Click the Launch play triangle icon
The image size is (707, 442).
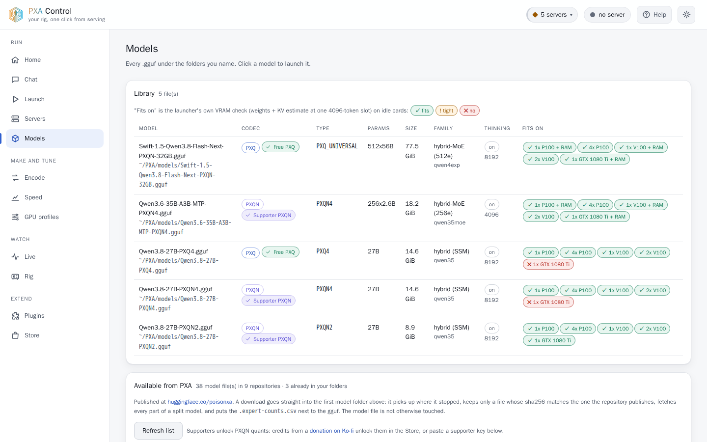click(x=15, y=99)
